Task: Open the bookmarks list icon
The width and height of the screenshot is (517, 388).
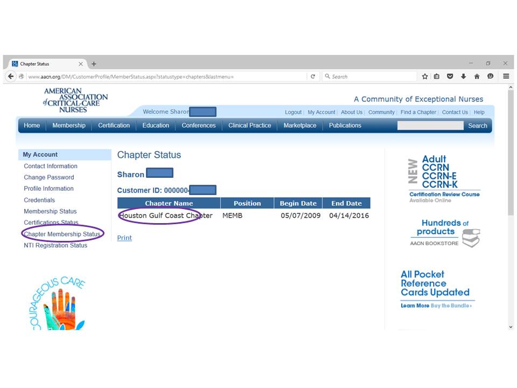Action: click(437, 77)
